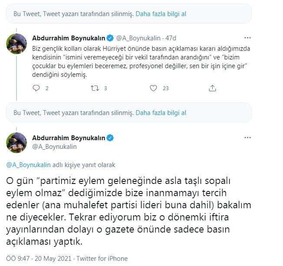Image resolution: width=283 pixels, height=266 pixels.
Task: Open the 47d timestamp link
Action: pyautogui.click(x=171, y=38)
